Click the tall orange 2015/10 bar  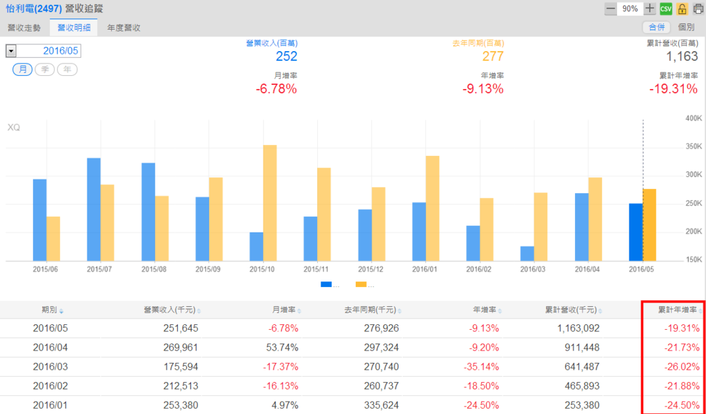270,203
